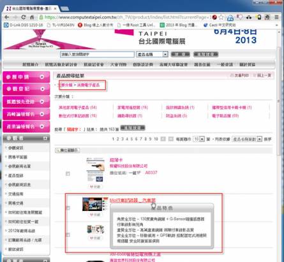Click the browser back arrow
Viewport: 284px width, 262px height.
click(x=6, y=17)
